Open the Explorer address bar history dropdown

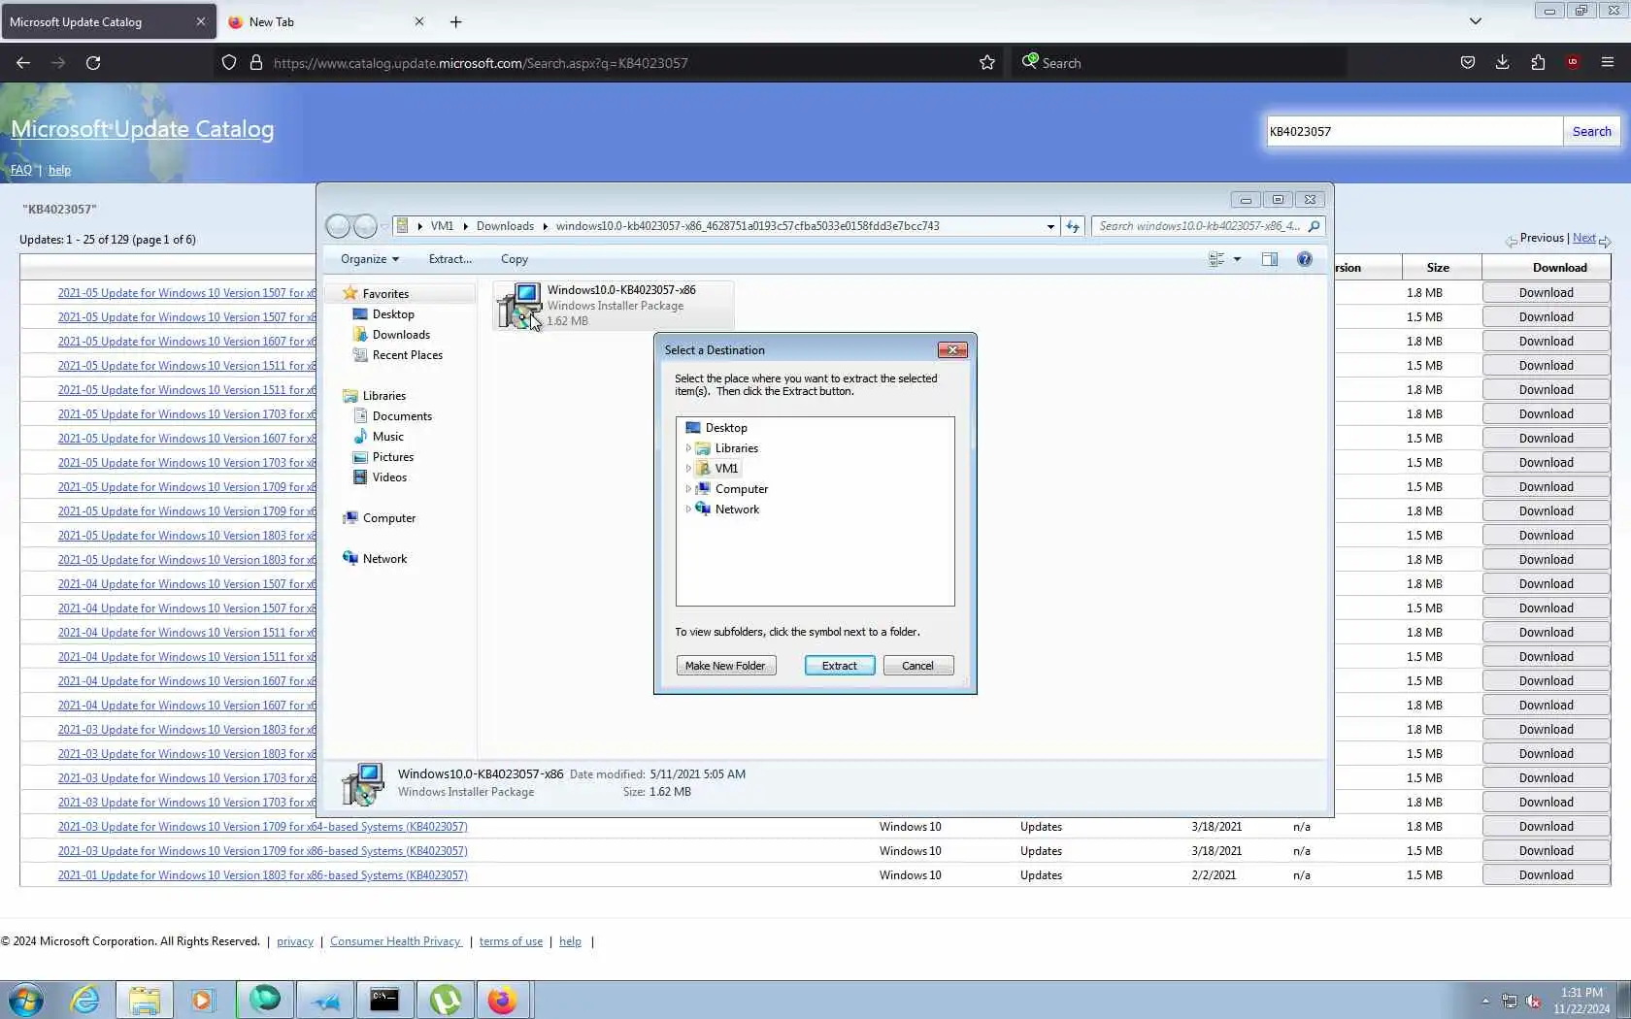click(1050, 226)
